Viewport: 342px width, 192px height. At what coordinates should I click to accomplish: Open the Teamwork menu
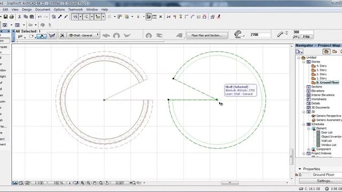click(75, 10)
